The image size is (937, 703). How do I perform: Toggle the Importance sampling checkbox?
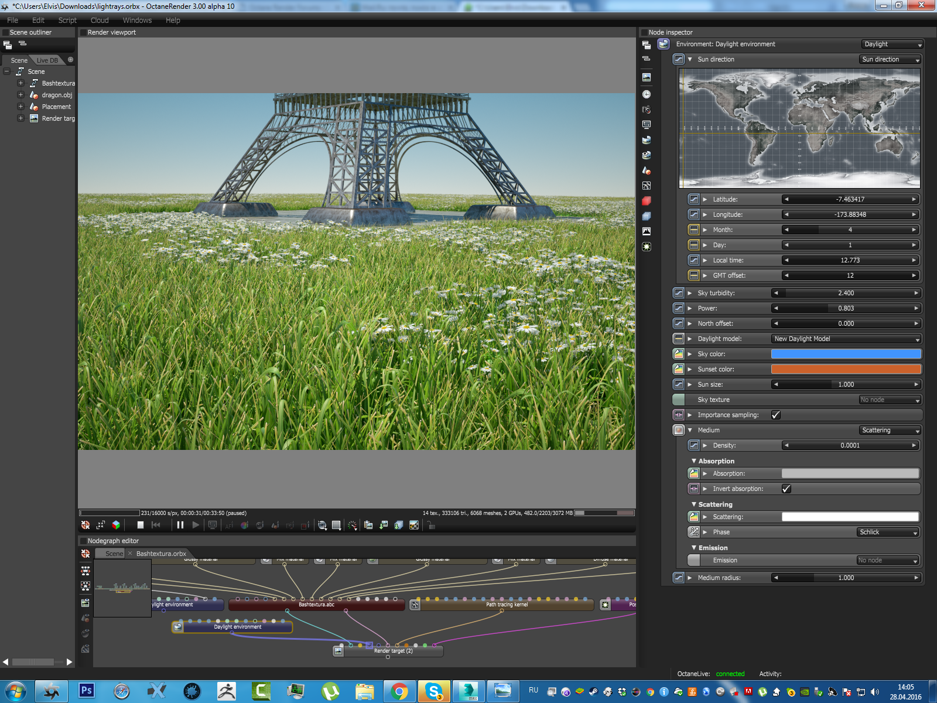[x=776, y=415]
